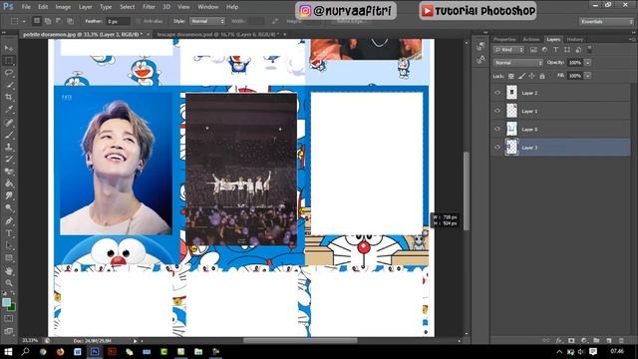Viewport: 638px width, 359px height.
Task: Hide Layer 2 visibility eye
Action: tap(497, 93)
